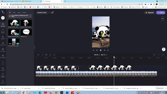167x94 pixels.
Task: Open the Windows Start button
Action: coord(2,92)
